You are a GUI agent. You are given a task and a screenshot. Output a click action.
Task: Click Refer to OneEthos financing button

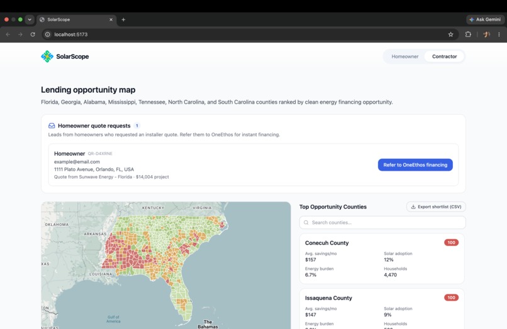pos(415,164)
